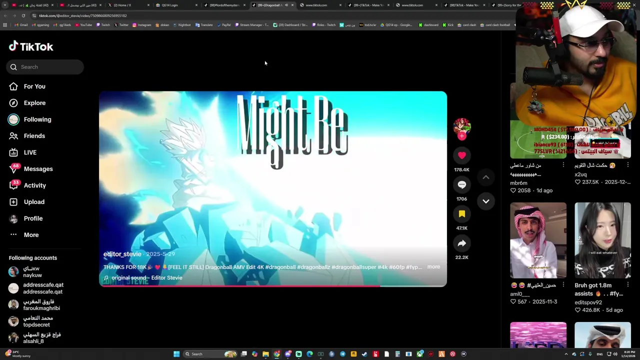Toggle the bookmark favorite button
Screen dimensions: 640x360
coord(461,214)
